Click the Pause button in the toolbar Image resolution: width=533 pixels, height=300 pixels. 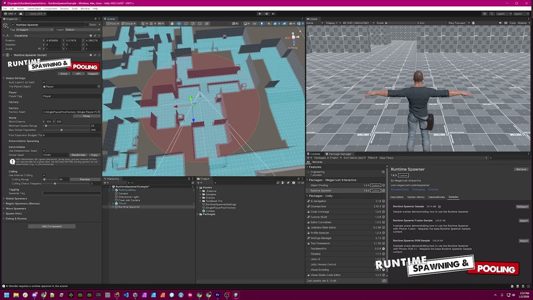click(x=266, y=14)
